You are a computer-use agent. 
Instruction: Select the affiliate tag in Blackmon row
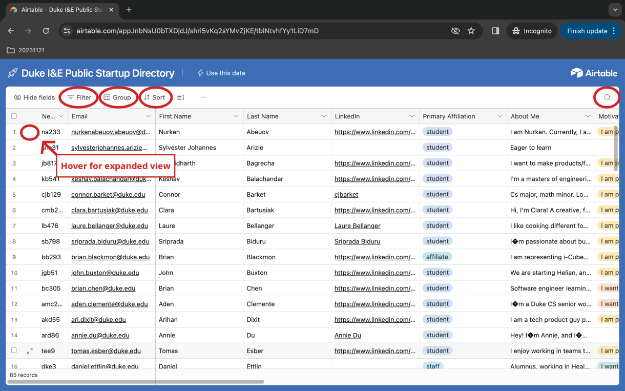(x=437, y=257)
